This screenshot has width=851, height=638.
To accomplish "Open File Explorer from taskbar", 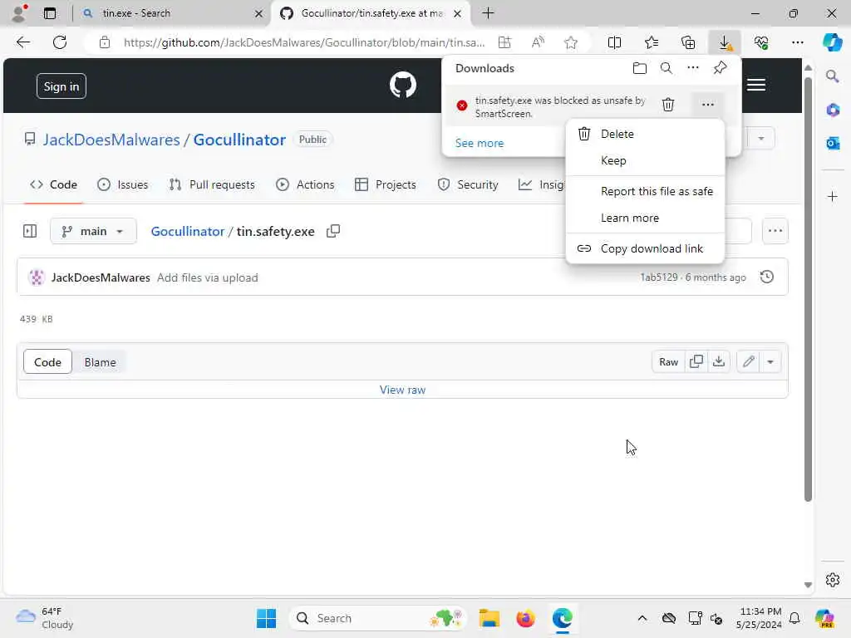I will point(489,618).
